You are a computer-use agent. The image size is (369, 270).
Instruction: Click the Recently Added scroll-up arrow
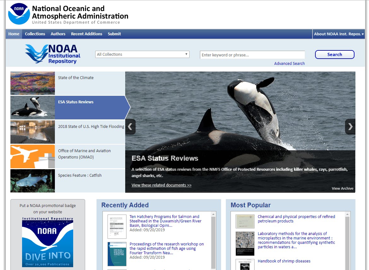[x=213, y=214]
